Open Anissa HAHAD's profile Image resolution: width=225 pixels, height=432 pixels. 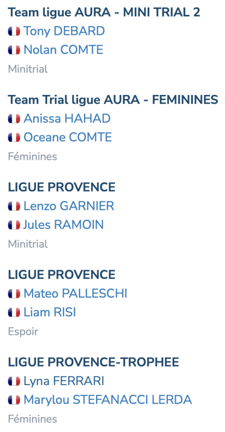67,119
